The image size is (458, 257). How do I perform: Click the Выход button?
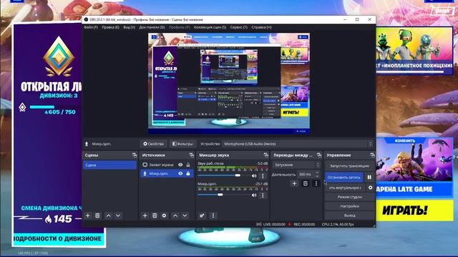click(349, 216)
